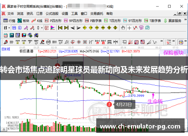Click the 2170.3999 price label on chart
Image resolution: width=188 pixels, height=136 pixels.
(x=136, y=96)
